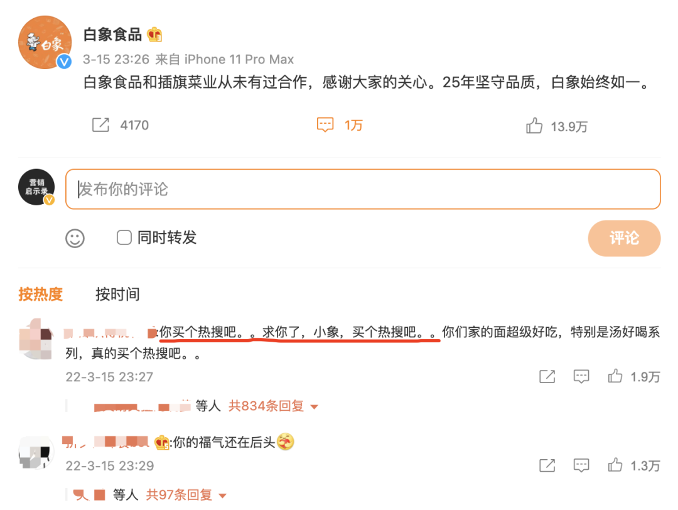This screenshot has width=678, height=510.
Task: Repost the first comment (热搜 comment)
Action: pyautogui.click(x=547, y=376)
